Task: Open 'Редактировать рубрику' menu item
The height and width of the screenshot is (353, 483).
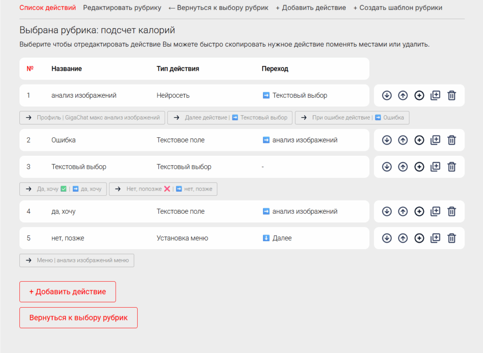Action: pyautogui.click(x=122, y=8)
